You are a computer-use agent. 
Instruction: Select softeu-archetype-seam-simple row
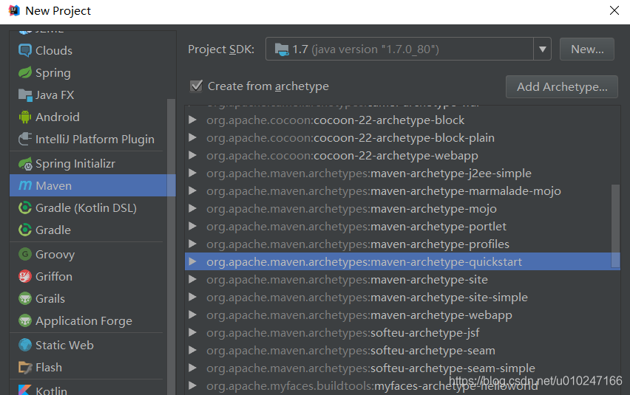tap(402, 368)
